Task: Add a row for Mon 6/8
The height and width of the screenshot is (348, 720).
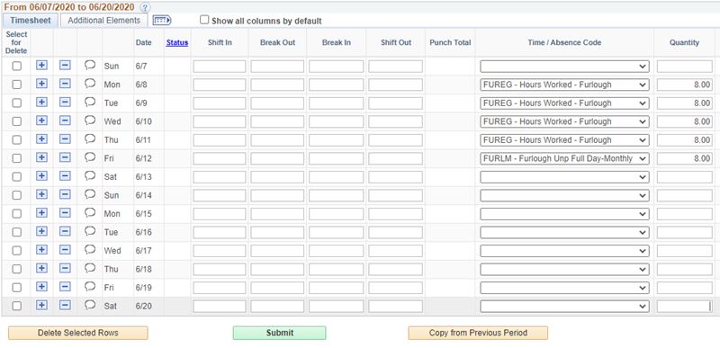Action: tap(41, 84)
